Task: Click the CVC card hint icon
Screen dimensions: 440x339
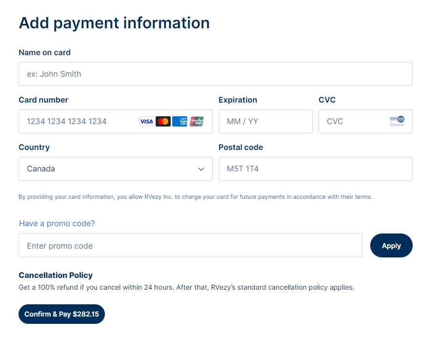Action: click(397, 121)
